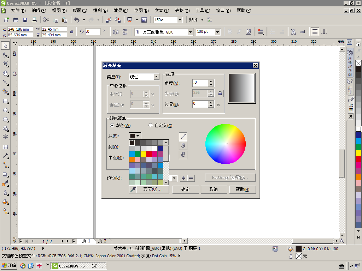Image resolution: width=362 pixels, height=271 pixels.
Task: Click inside the 边界 edge pad input field
Action: (x=200, y=104)
